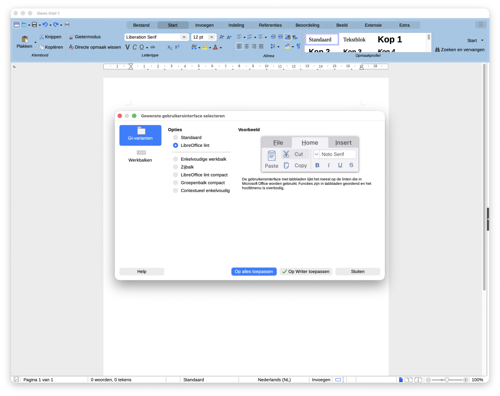Click the redo arrow icon

pyautogui.click(x=55, y=25)
